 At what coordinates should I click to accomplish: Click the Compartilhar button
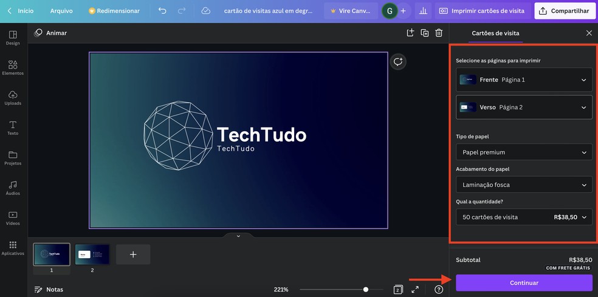(x=565, y=11)
